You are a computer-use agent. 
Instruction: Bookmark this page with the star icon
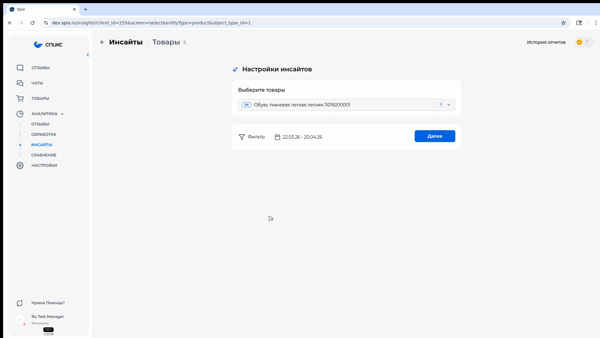[563, 23]
